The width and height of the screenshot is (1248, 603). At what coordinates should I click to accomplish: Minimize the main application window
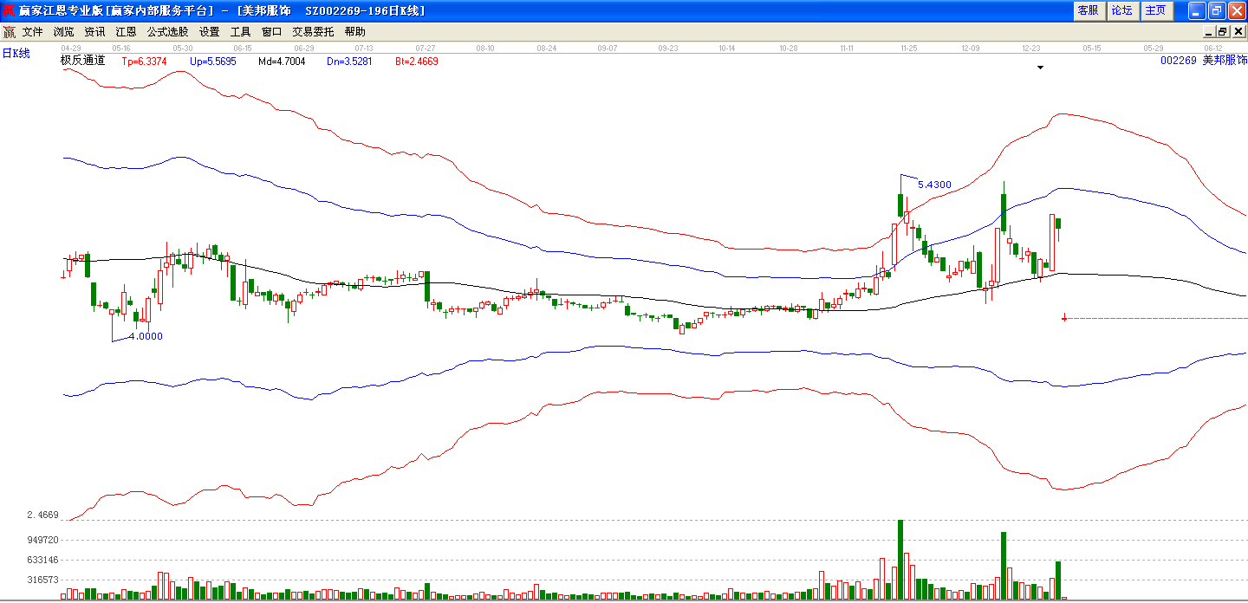point(1196,10)
